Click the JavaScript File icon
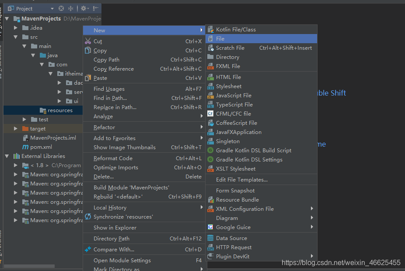 (210, 96)
